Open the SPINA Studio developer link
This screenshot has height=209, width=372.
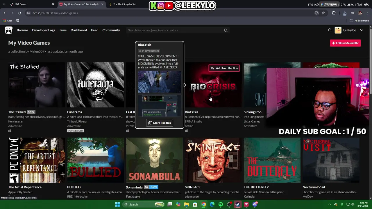[x=193, y=121]
